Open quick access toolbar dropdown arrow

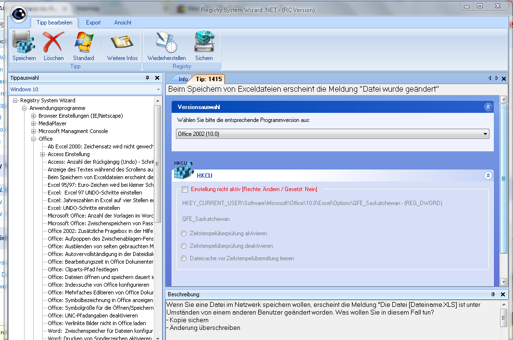click(x=30, y=10)
